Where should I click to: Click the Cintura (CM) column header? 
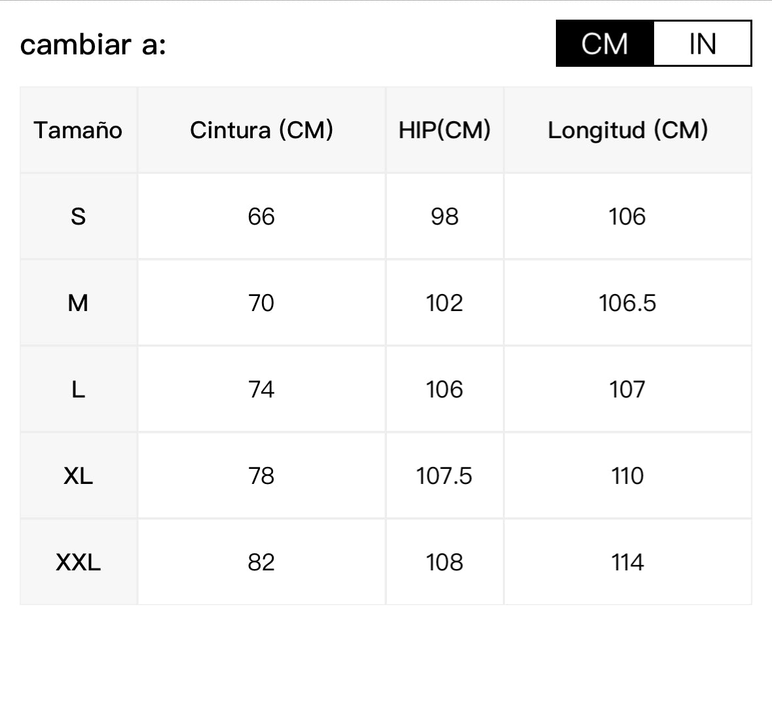(261, 130)
